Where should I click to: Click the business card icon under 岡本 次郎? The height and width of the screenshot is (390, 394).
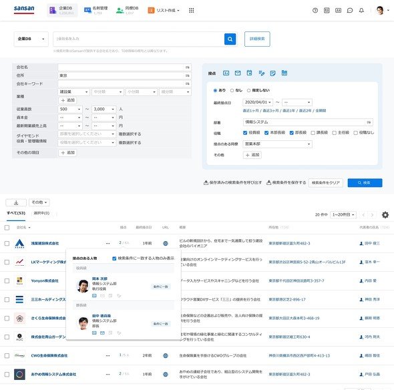click(x=94, y=296)
